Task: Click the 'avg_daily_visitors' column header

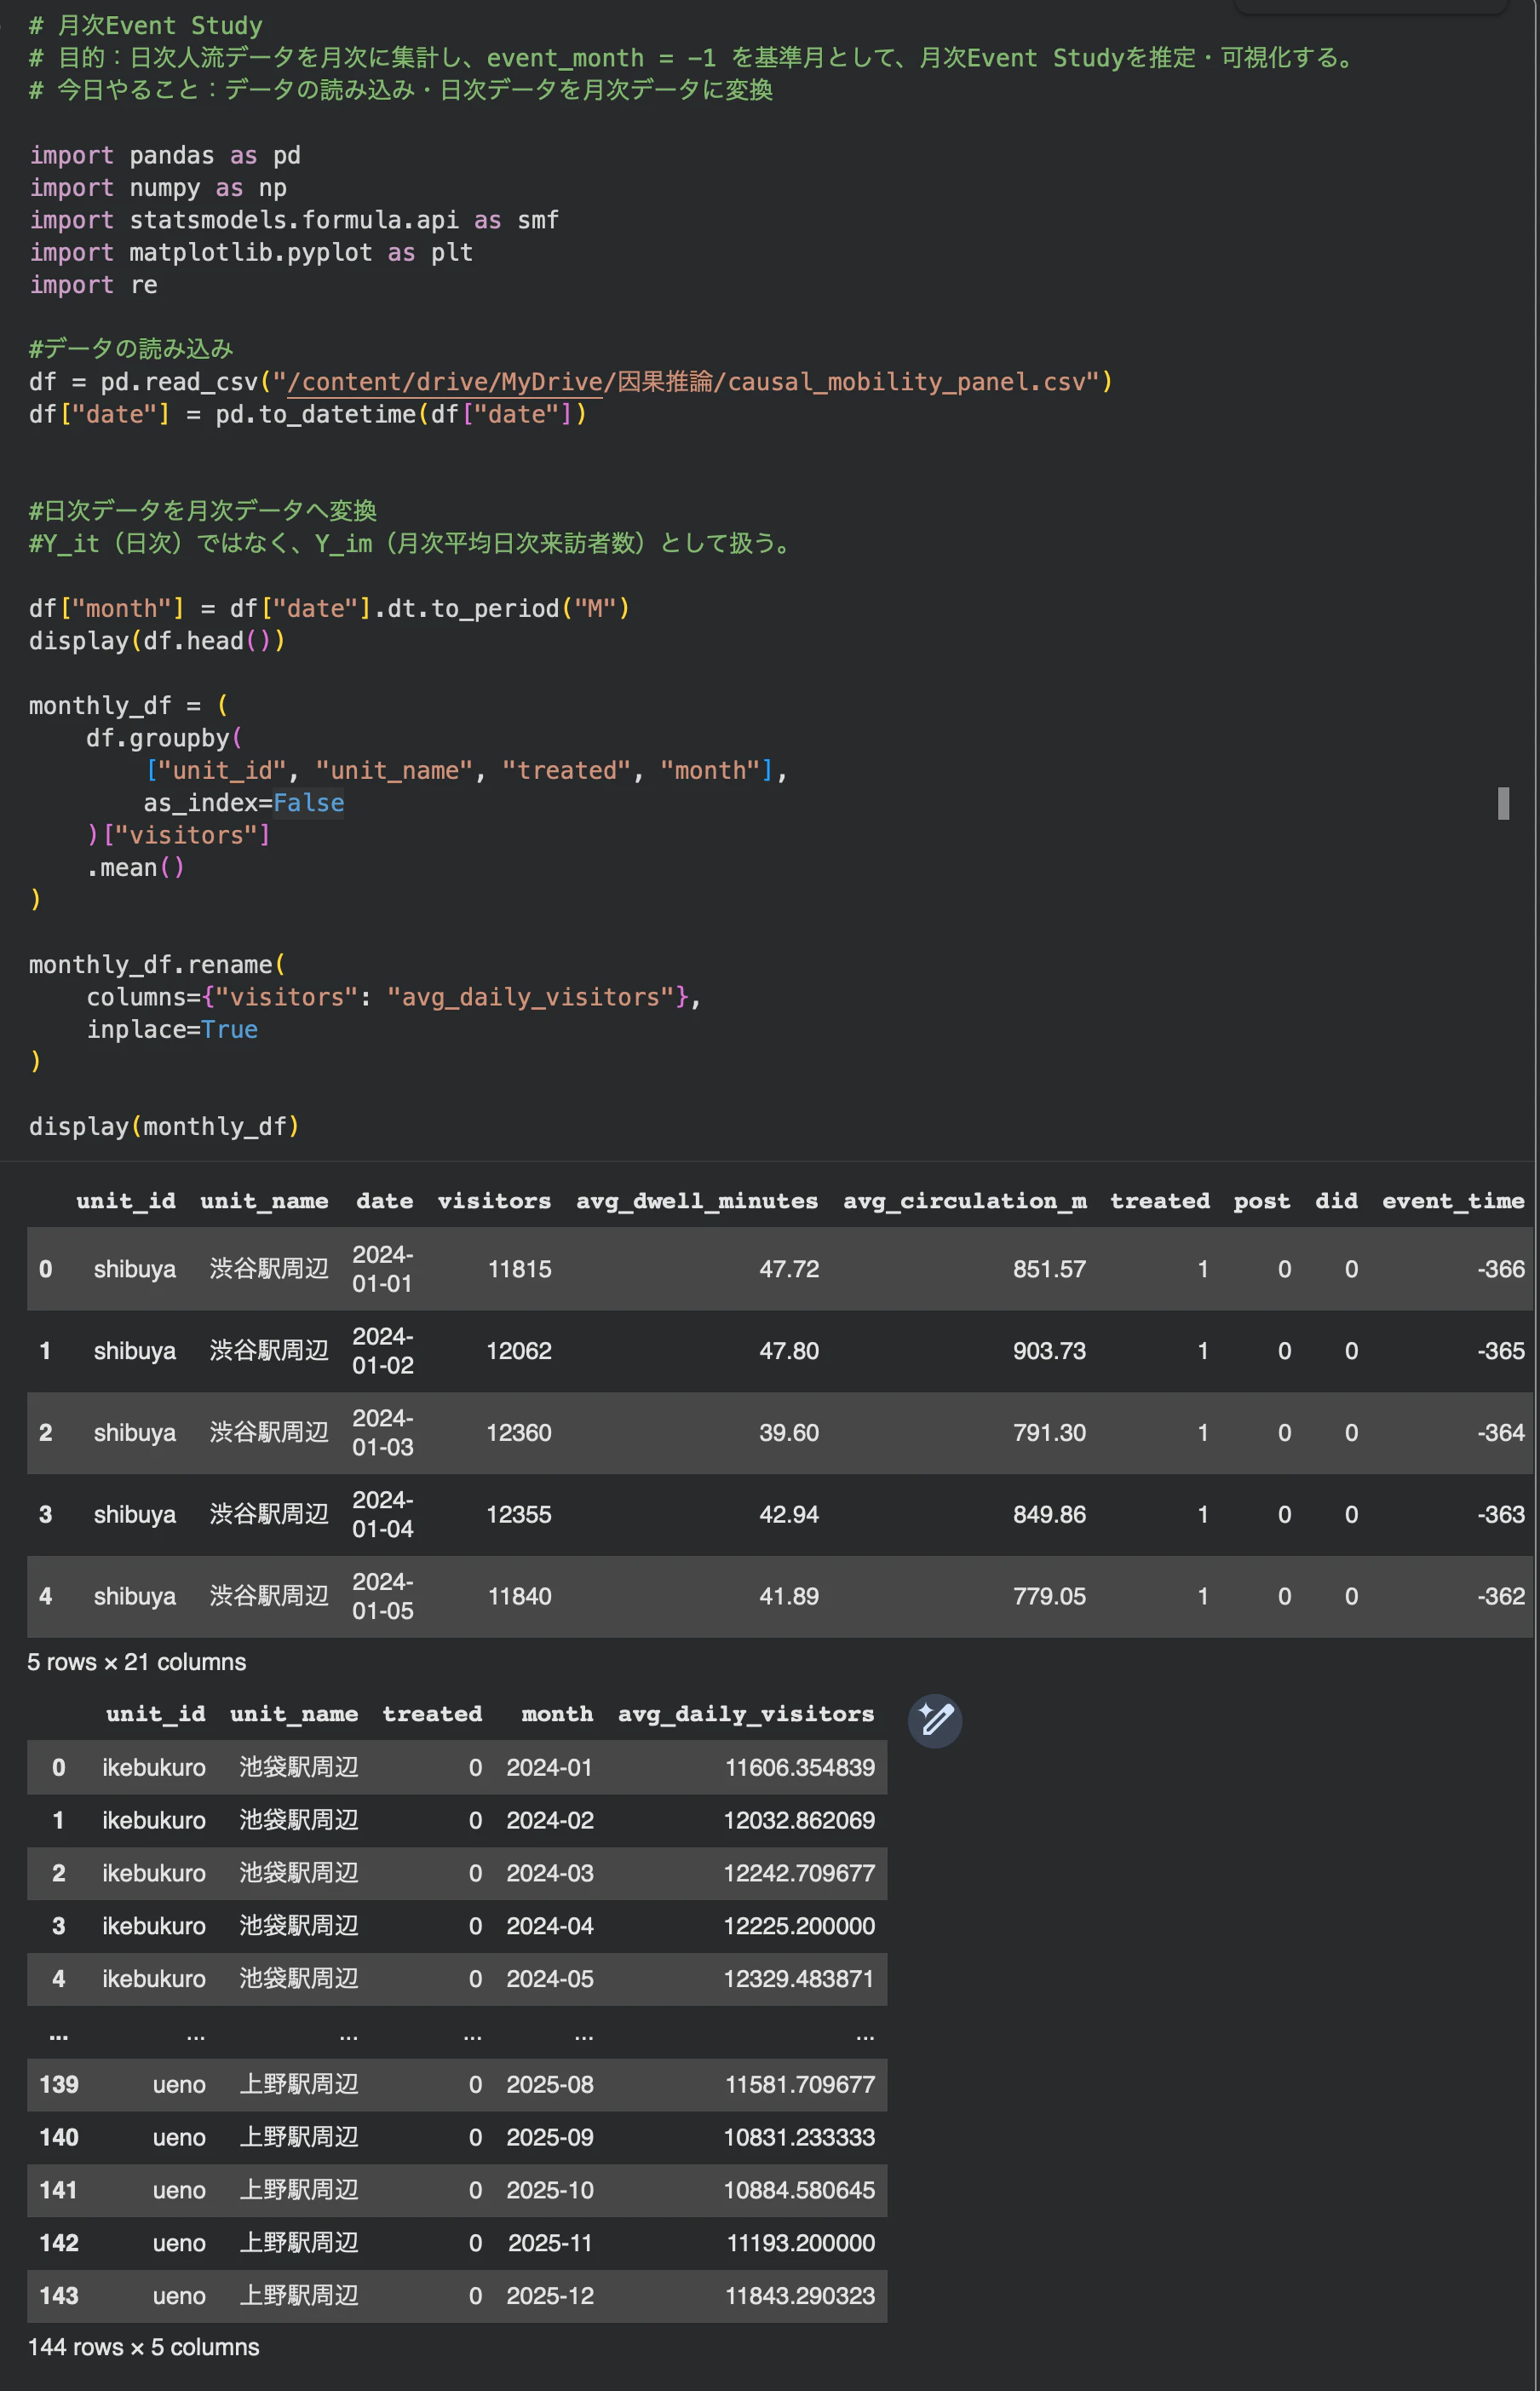Action: tap(746, 1714)
